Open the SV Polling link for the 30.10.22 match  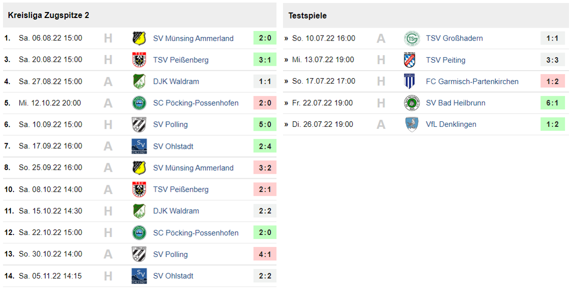[x=170, y=254]
